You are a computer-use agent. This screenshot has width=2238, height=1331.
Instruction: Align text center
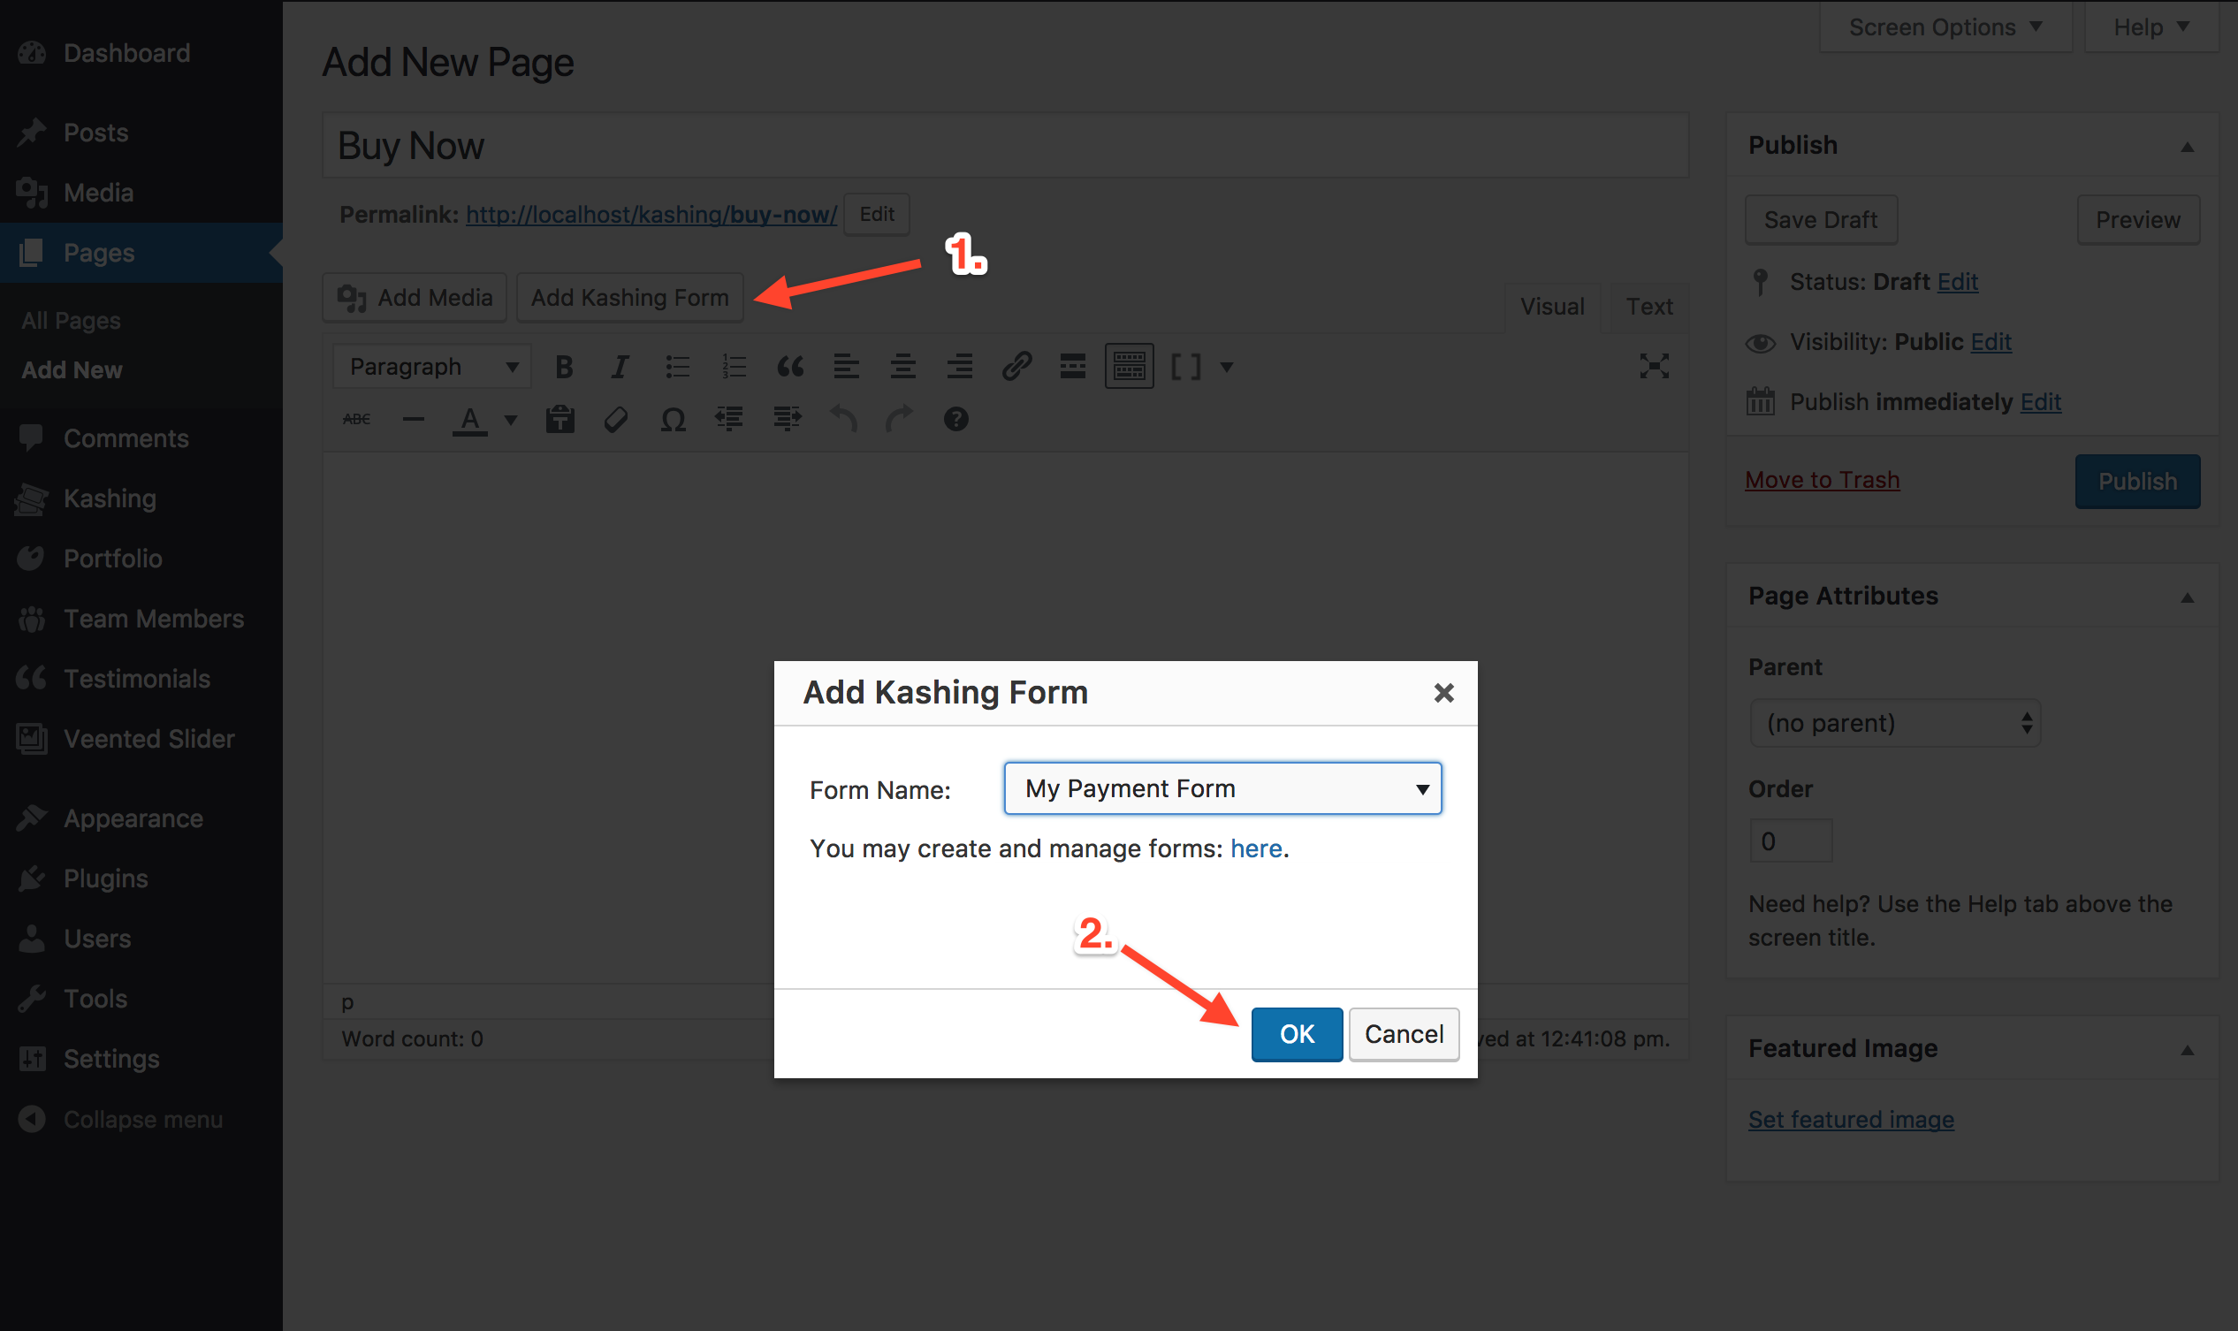[x=902, y=367]
